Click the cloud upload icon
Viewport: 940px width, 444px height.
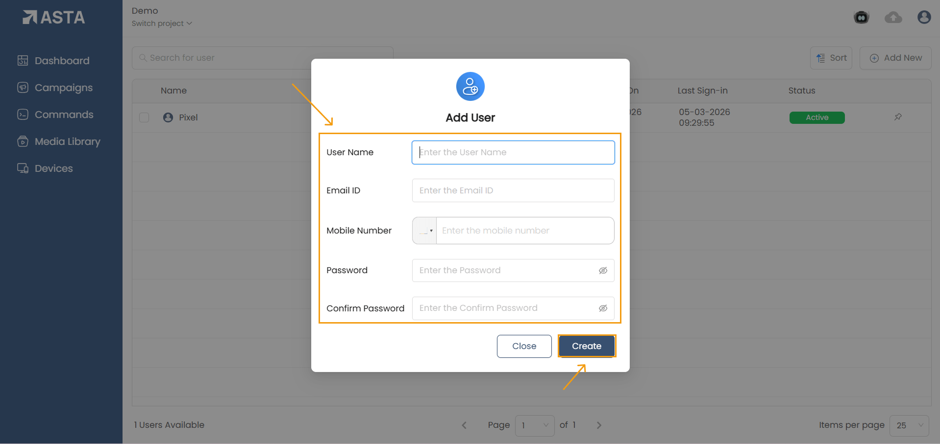point(893,18)
